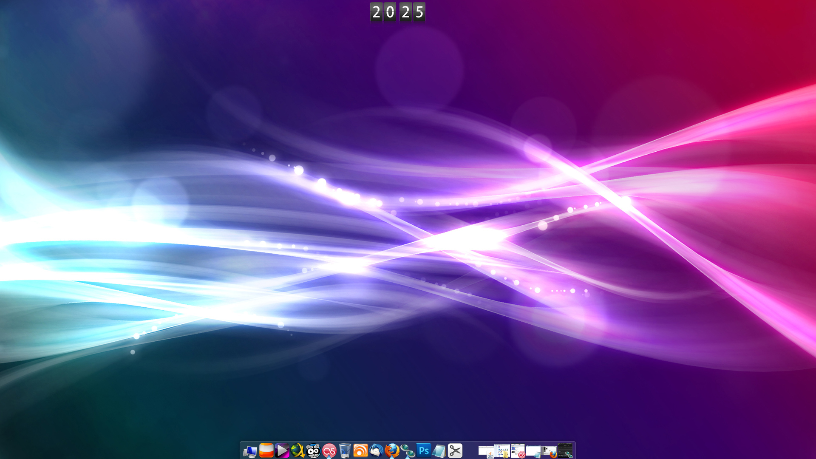Image resolution: width=816 pixels, height=459 pixels.
Task: Open My Computer from the dock
Action: [x=250, y=451]
